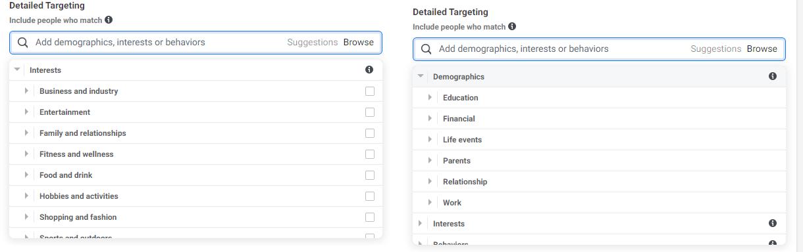Select the Shopping and fashion checkbox
Viewport: 803px width, 252px height.
coord(370,217)
